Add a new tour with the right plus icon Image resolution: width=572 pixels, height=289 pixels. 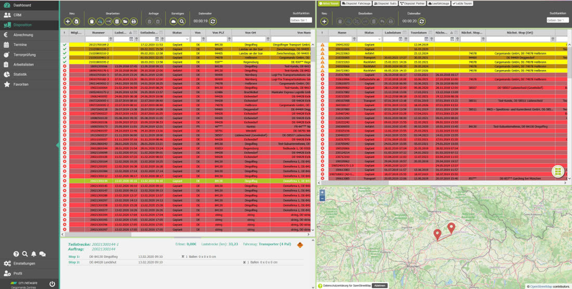324,21
